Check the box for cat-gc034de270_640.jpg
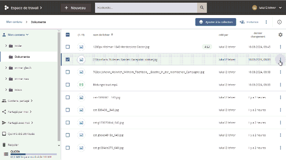The height and width of the screenshot is (160, 286). coord(68,148)
